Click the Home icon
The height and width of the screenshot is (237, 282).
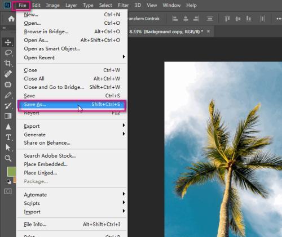11,19
